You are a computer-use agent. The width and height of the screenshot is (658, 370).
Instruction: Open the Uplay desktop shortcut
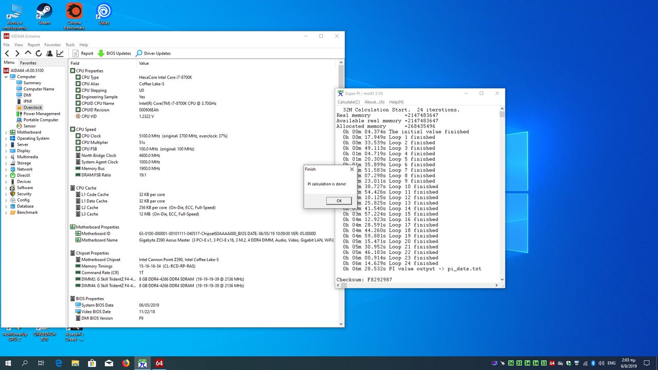(x=104, y=14)
